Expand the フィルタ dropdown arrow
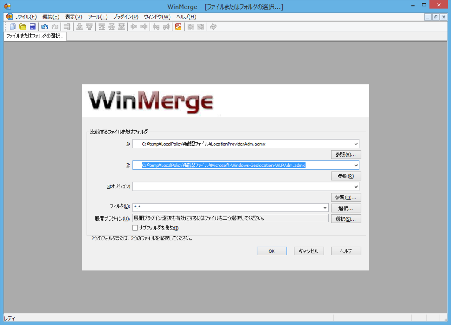This screenshot has width=451, height=325. point(325,208)
